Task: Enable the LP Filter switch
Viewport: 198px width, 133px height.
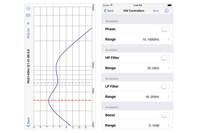Action: (x=166, y=86)
